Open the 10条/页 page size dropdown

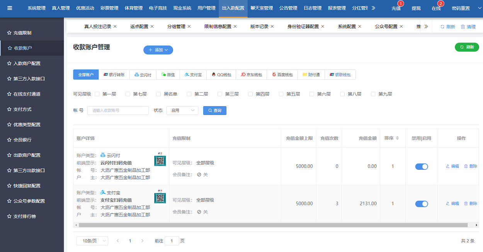pos(92,241)
